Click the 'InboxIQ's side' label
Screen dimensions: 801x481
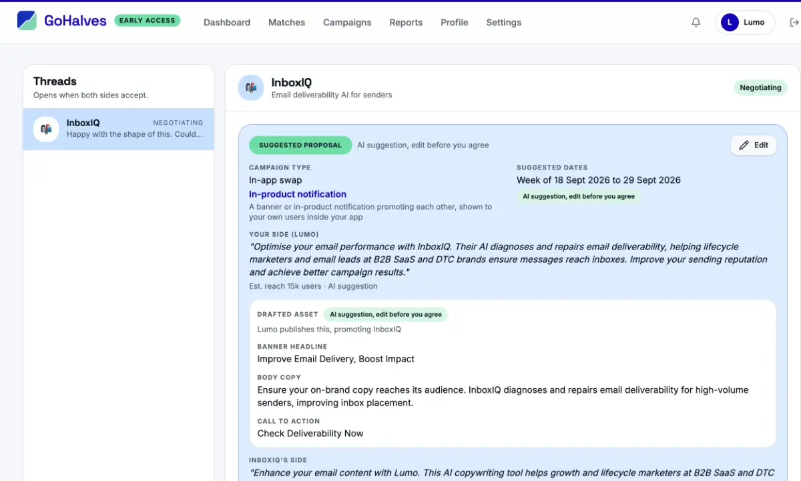(x=278, y=460)
